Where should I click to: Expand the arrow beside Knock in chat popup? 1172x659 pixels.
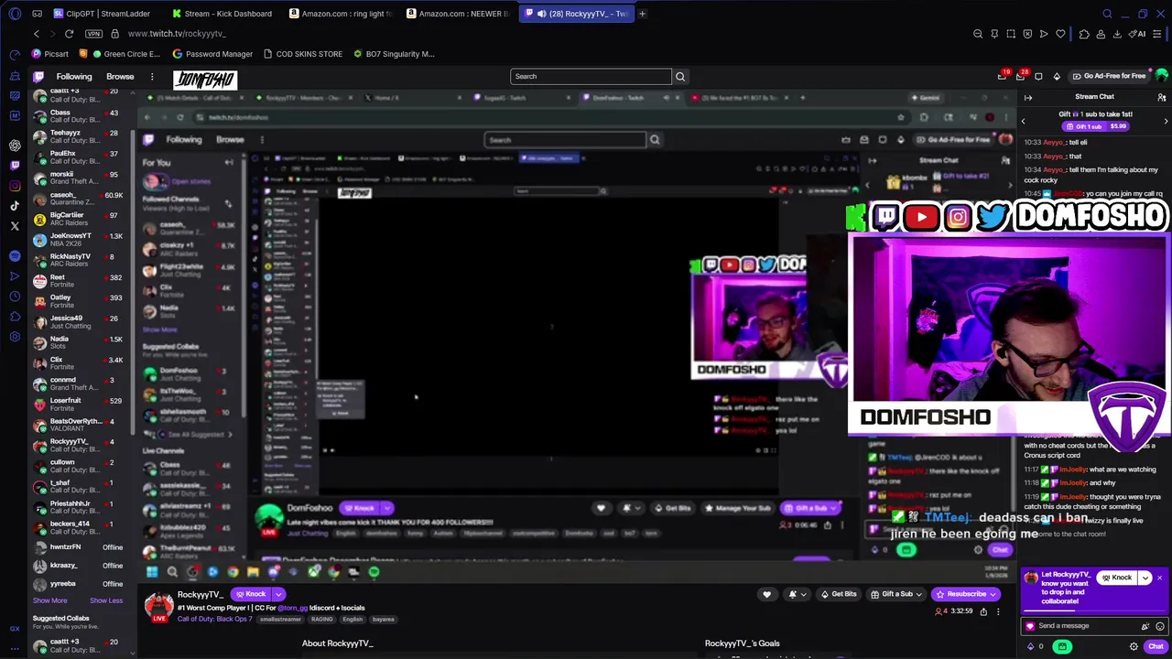tap(1145, 578)
